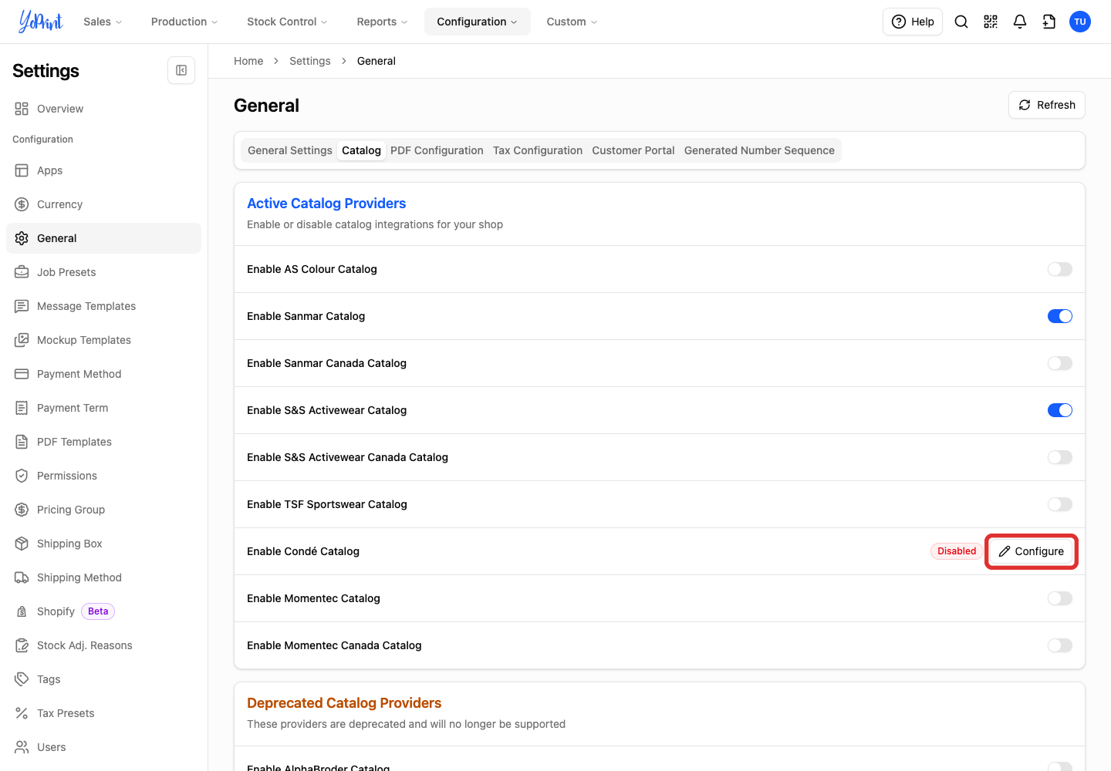The width and height of the screenshot is (1111, 771).
Task: Enable the AS Colour Catalog toggle
Action: pyautogui.click(x=1060, y=269)
